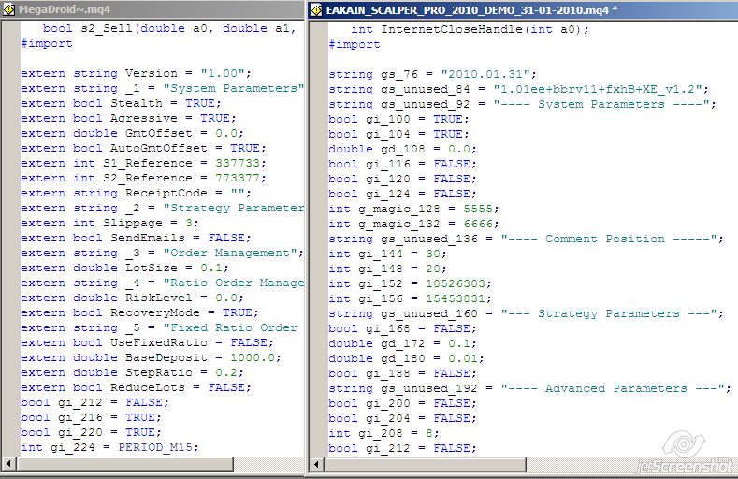Click the line 'int gi_156 = 15453831;'
738x479 pixels.
(x=410, y=298)
